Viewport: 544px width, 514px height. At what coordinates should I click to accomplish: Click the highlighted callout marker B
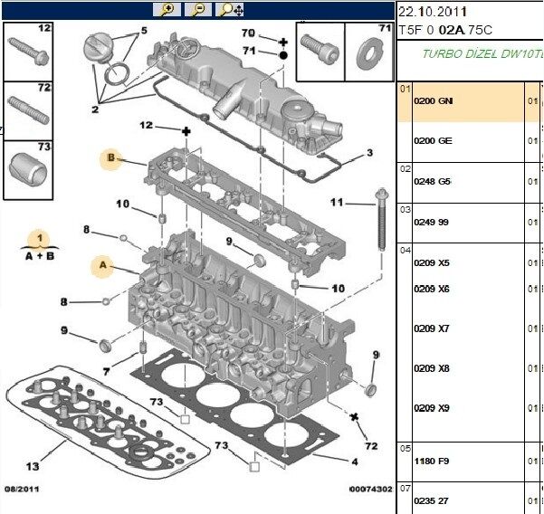click(110, 159)
